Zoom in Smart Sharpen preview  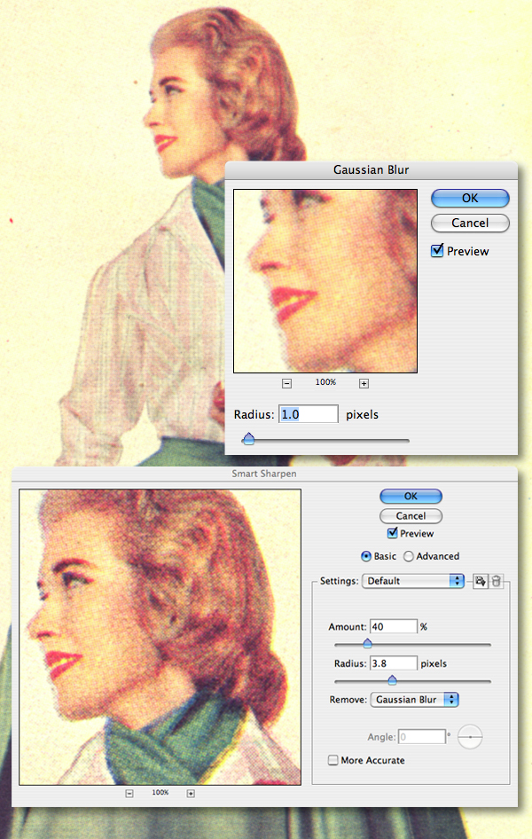click(x=191, y=794)
